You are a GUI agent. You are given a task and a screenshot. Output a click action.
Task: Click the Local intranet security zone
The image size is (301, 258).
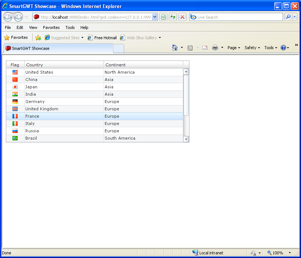(208, 253)
